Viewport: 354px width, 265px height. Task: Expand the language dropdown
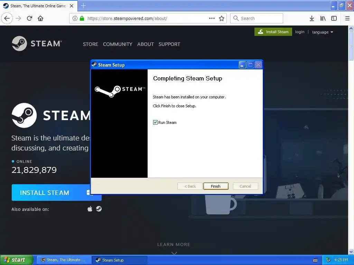click(x=323, y=32)
